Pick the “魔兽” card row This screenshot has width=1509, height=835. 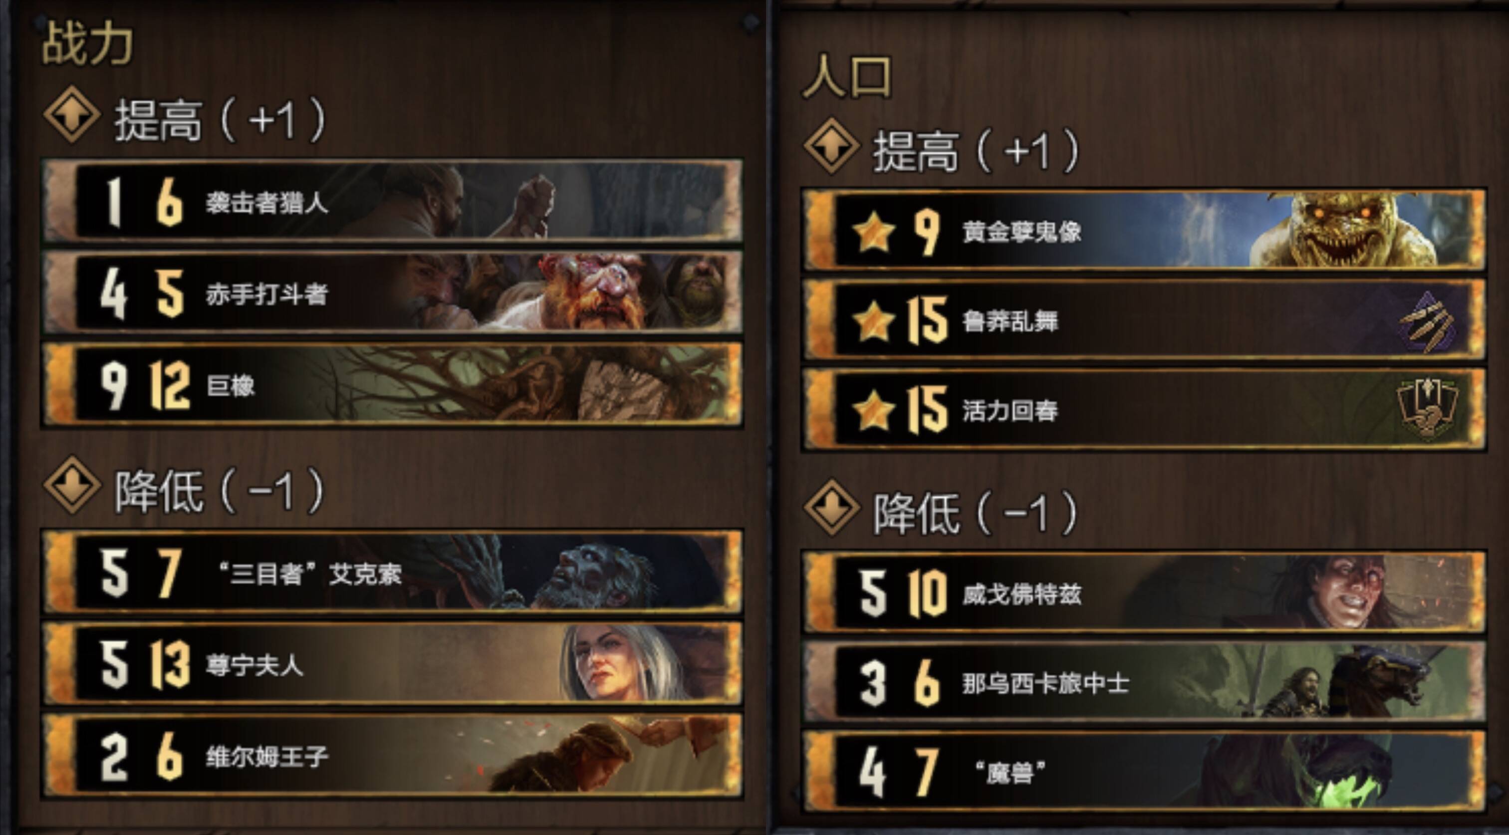(1143, 771)
